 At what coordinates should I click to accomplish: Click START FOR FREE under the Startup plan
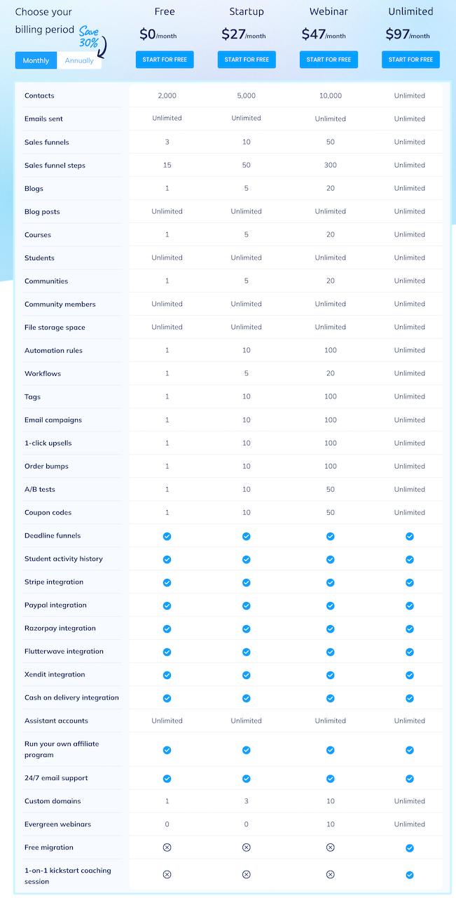pos(247,60)
